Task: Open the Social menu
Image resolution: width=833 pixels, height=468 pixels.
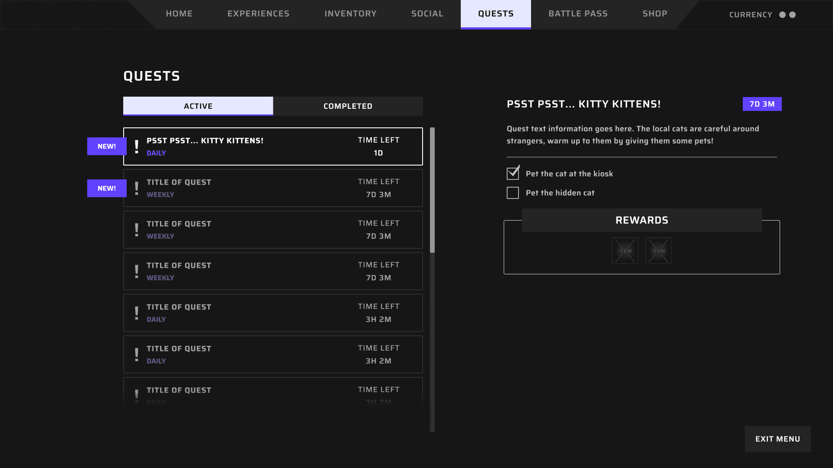Action: tap(427, 14)
